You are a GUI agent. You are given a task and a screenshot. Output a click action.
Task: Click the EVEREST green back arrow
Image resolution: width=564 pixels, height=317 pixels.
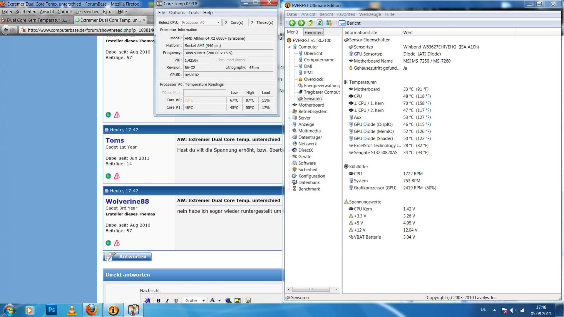[292, 23]
